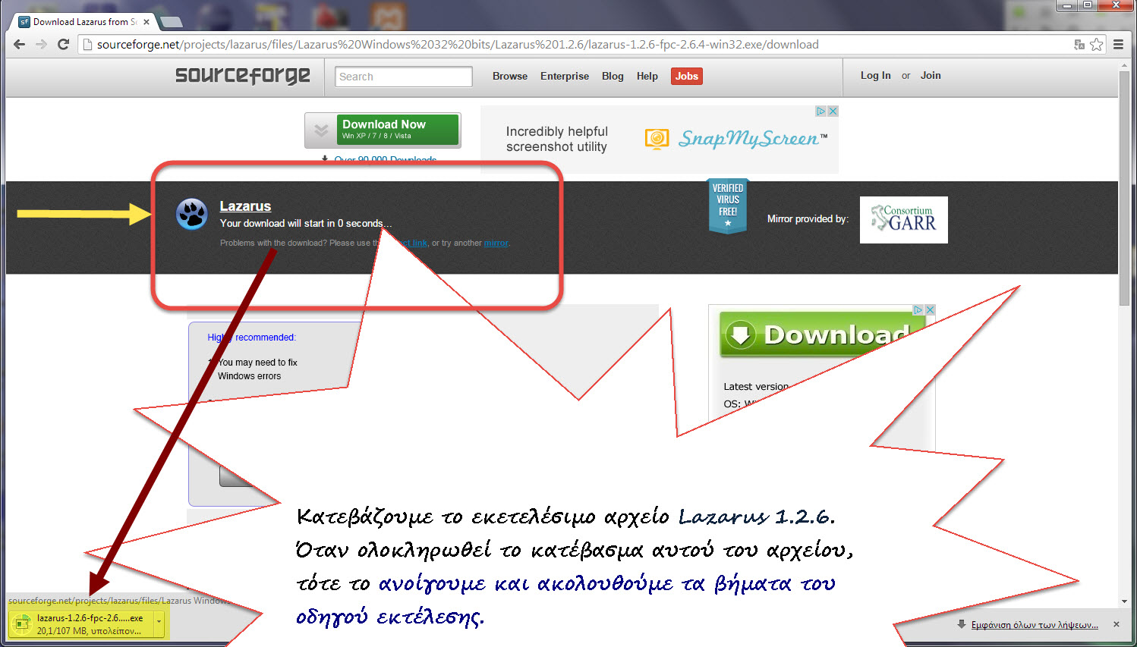The image size is (1137, 647).
Task: Click the Over 90,000 Downloads text
Action: [x=385, y=160]
